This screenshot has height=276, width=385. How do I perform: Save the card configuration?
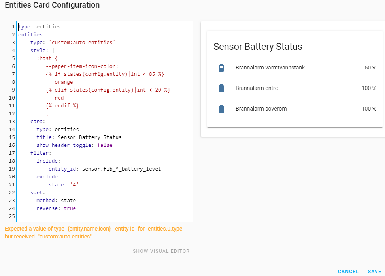pos(374,272)
